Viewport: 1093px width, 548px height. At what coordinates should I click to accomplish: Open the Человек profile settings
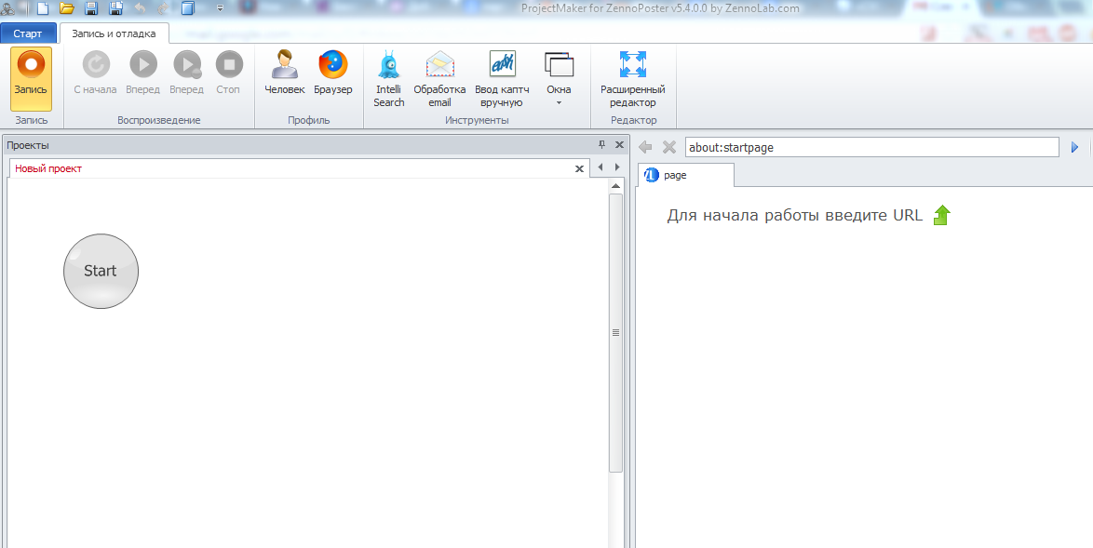coord(284,74)
